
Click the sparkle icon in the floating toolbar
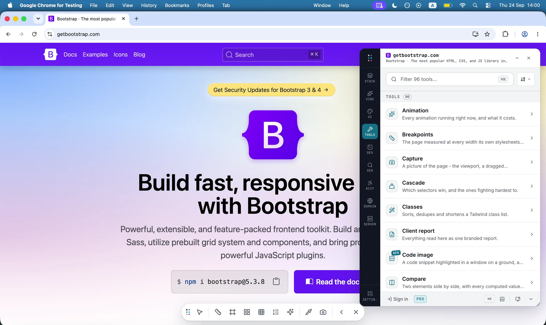coord(290,312)
